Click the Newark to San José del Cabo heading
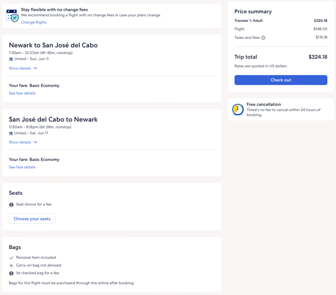The image size is (336, 295). (53, 45)
